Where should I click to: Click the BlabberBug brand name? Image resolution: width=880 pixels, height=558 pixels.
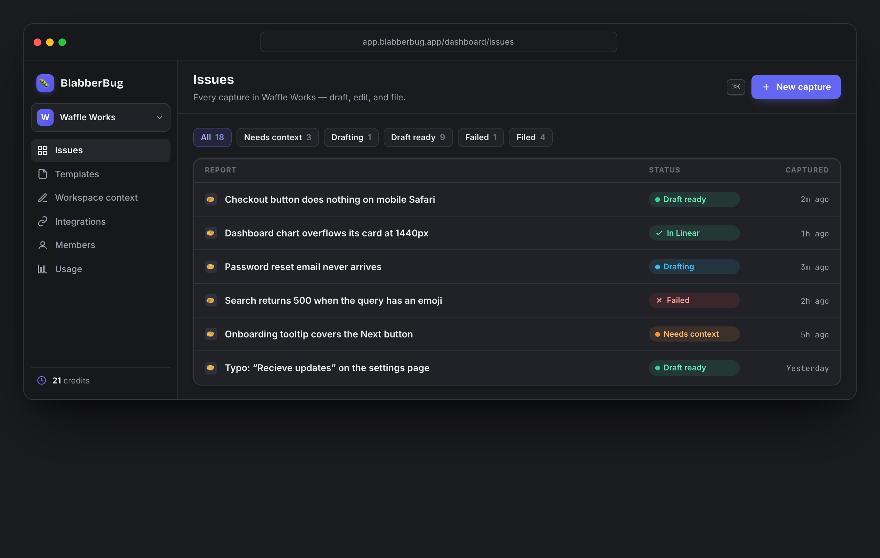(x=92, y=83)
